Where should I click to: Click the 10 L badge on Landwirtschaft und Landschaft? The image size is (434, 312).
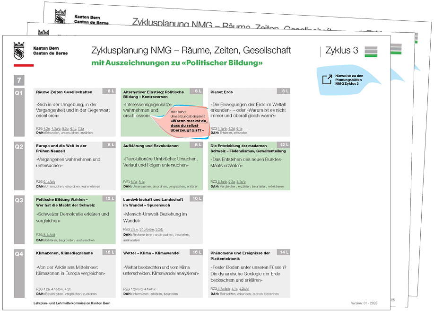point(196,199)
